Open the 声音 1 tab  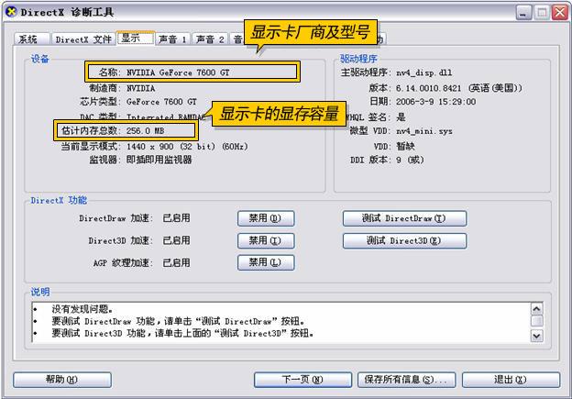coord(172,39)
